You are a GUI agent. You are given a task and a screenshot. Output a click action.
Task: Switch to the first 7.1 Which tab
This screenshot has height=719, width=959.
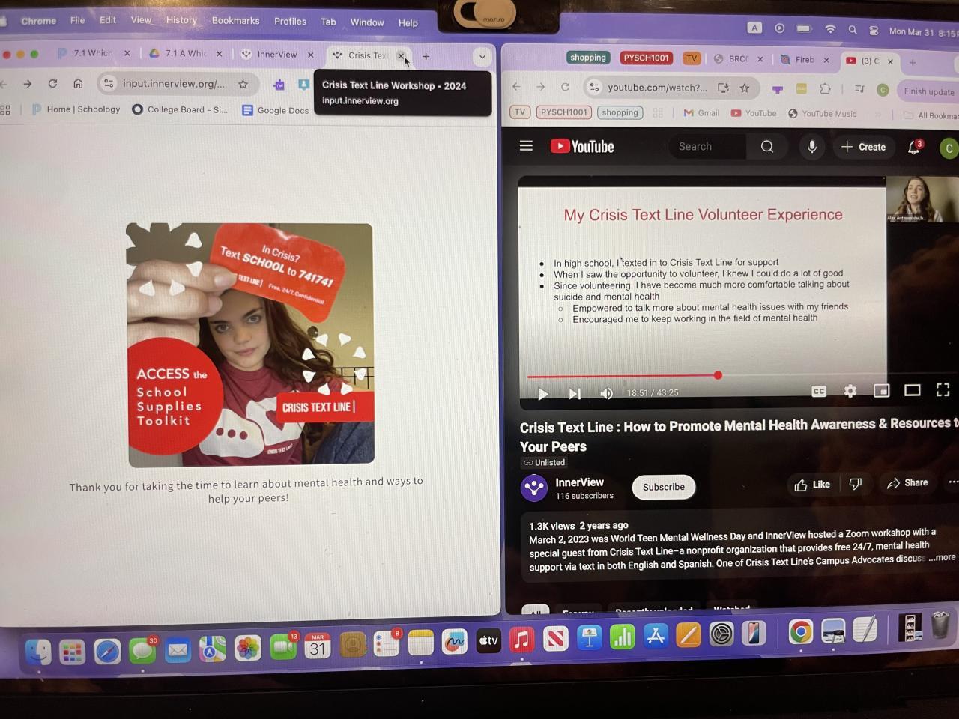point(94,53)
